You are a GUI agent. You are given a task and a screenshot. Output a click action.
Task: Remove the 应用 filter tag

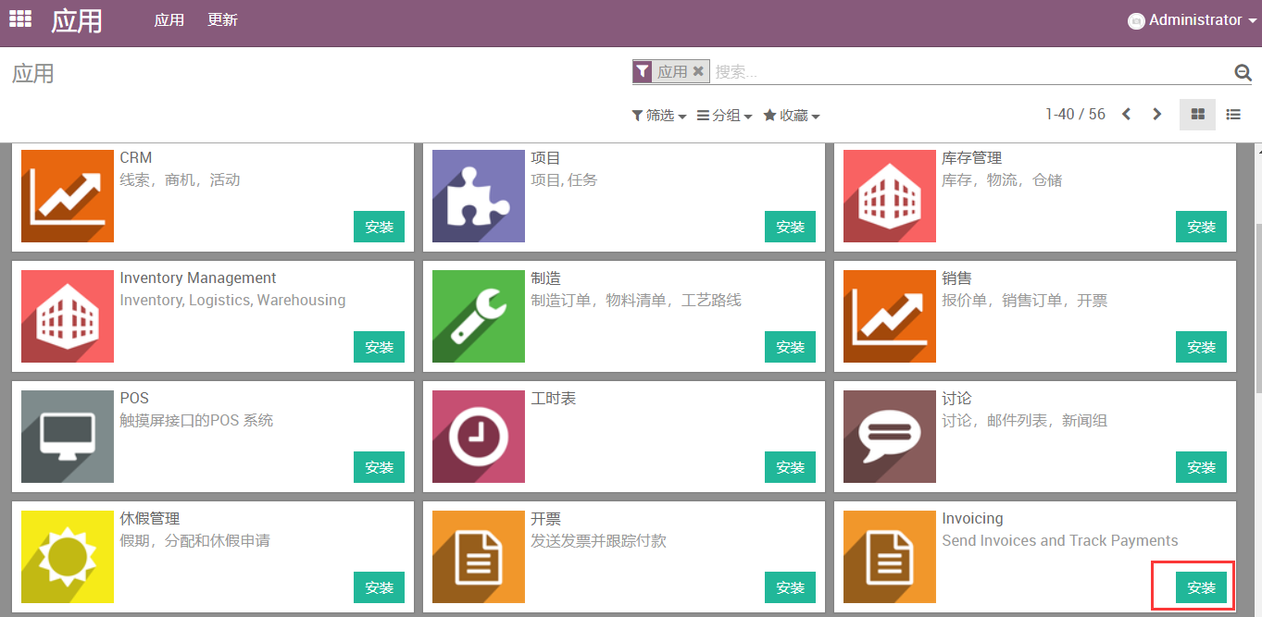(698, 71)
